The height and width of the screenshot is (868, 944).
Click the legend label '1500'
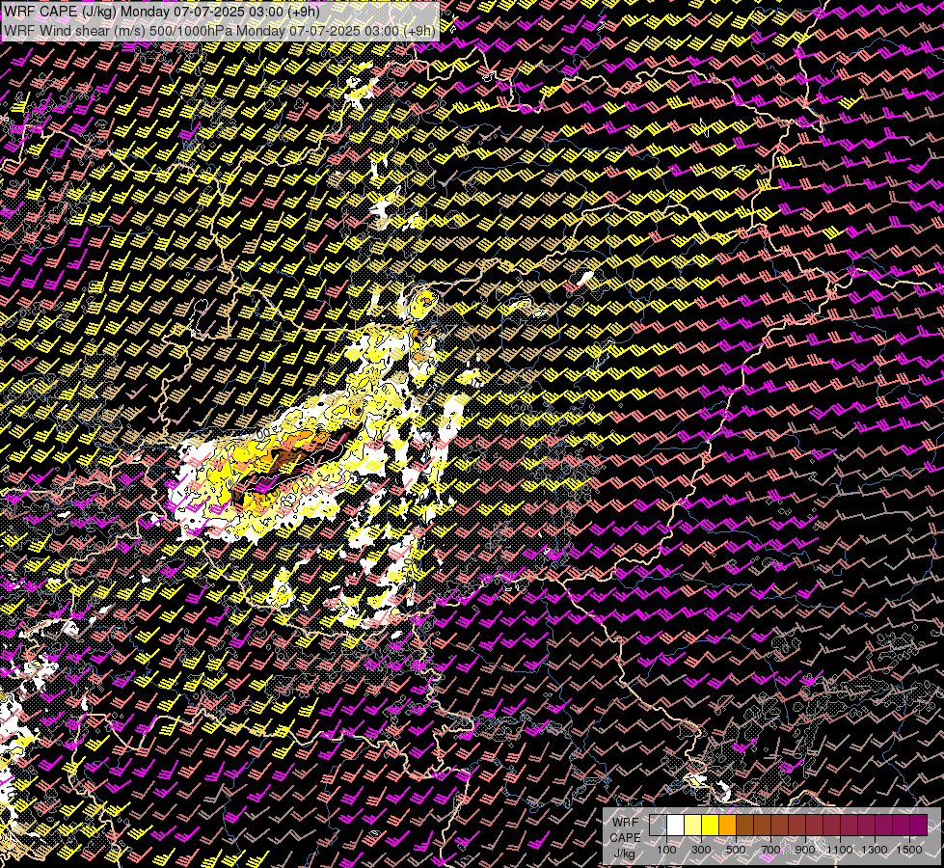click(x=909, y=850)
